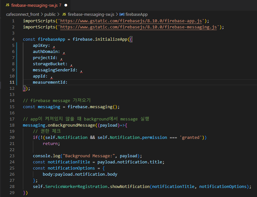The width and height of the screenshot is (257, 197).
Task: Click notificationOptions declaration on line 25
Action: (x=71, y=168)
